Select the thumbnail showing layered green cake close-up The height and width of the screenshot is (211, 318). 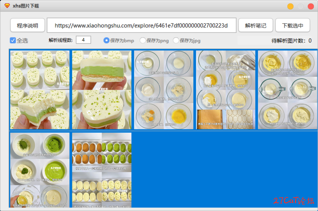[x=102, y=90]
